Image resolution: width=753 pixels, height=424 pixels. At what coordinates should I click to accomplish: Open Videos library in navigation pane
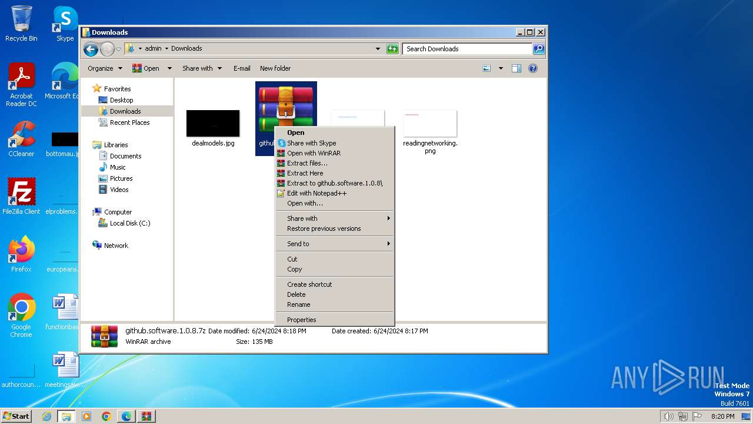click(x=119, y=190)
